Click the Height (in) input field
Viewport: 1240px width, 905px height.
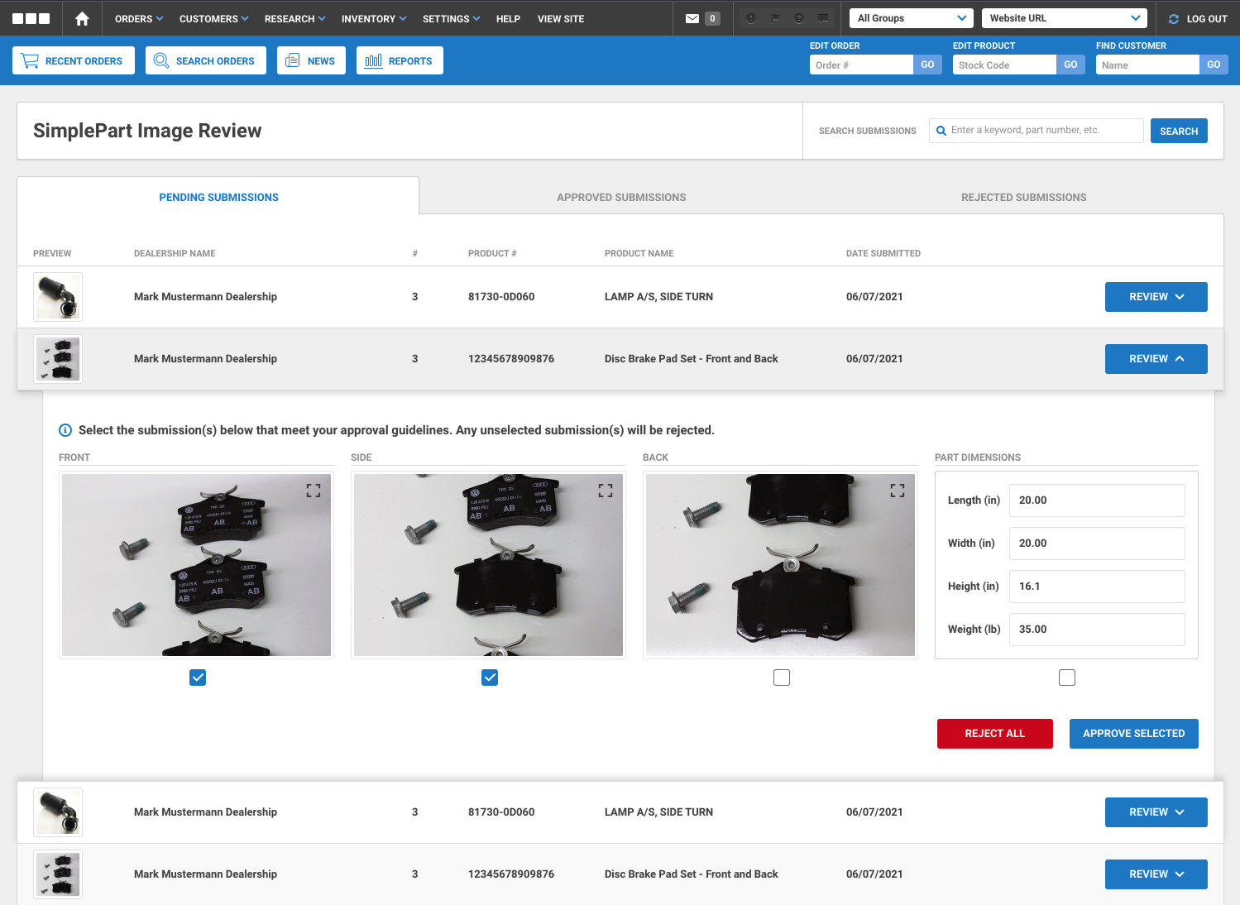point(1097,587)
